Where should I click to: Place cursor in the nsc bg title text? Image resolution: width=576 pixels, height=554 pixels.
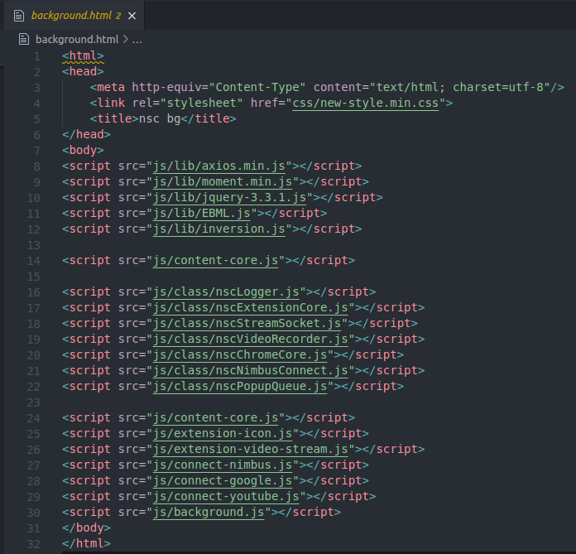click(160, 118)
